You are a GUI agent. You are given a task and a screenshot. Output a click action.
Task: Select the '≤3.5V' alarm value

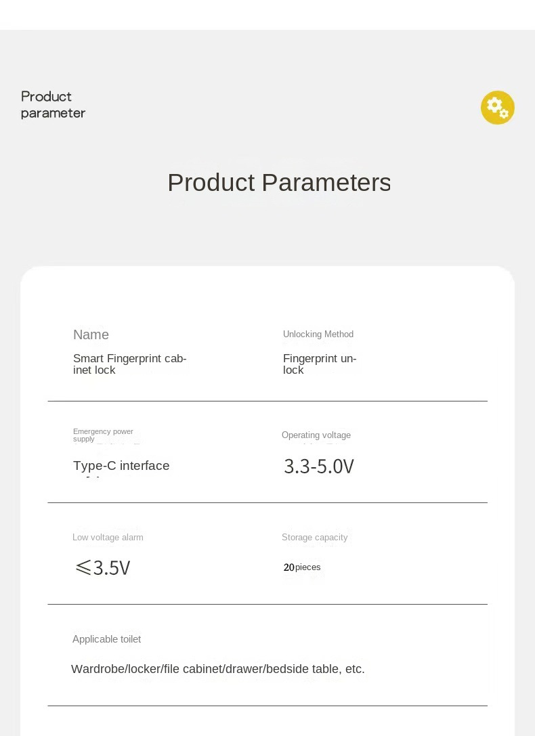pyautogui.click(x=103, y=567)
